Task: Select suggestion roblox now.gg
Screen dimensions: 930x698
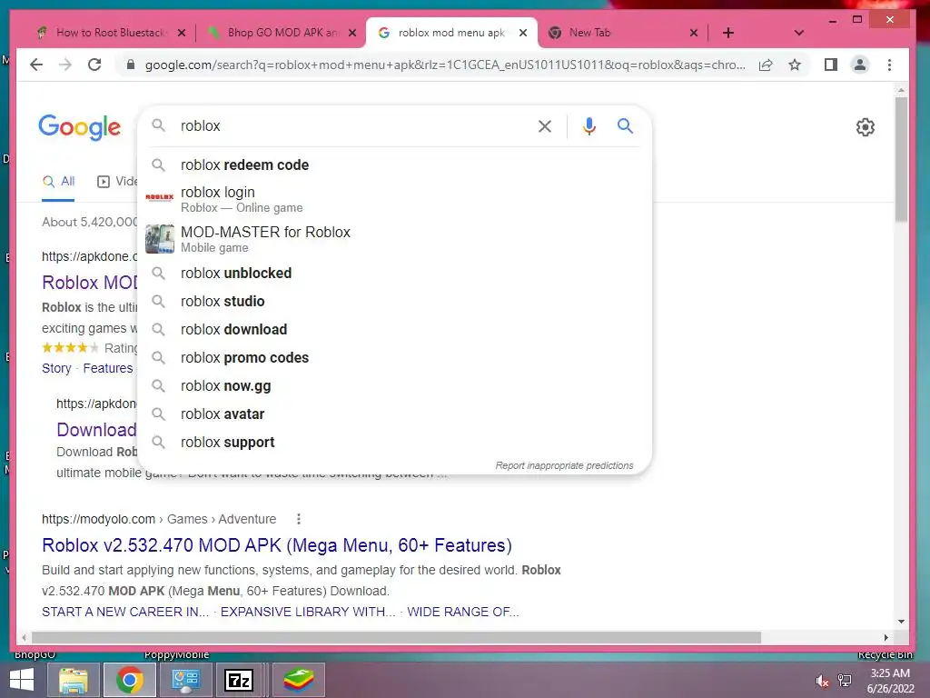Action: click(395, 385)
